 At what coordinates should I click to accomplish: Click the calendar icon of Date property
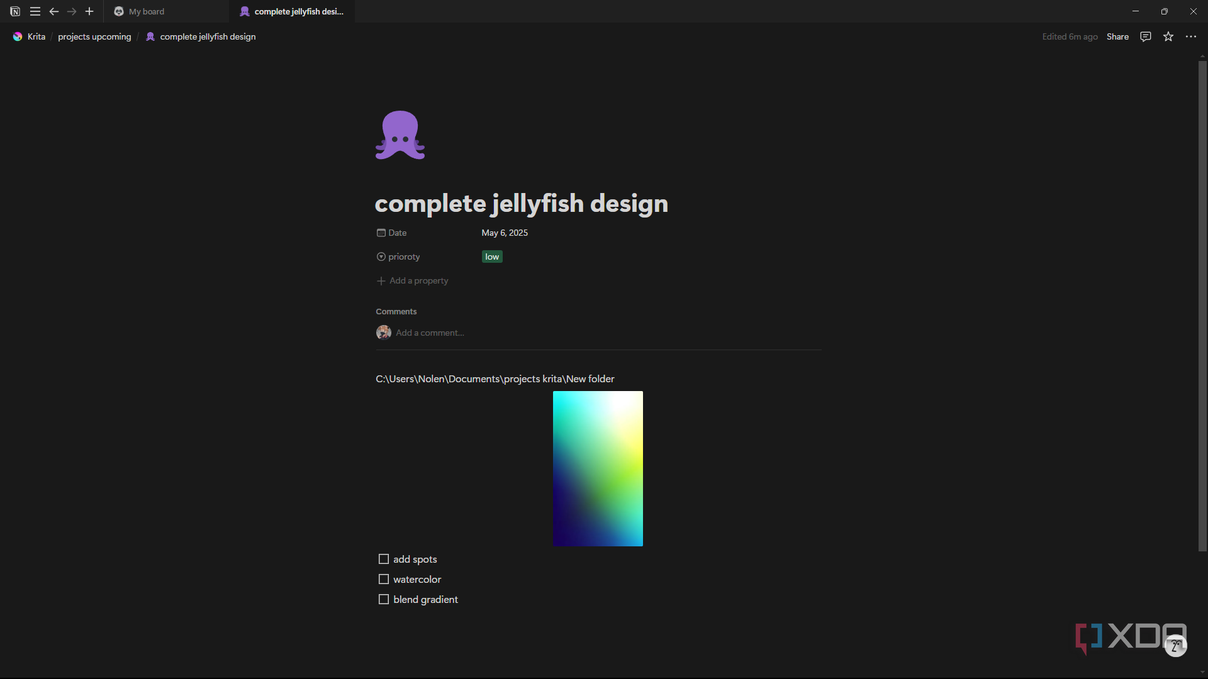pyautogui.click(x=381, y=233)
